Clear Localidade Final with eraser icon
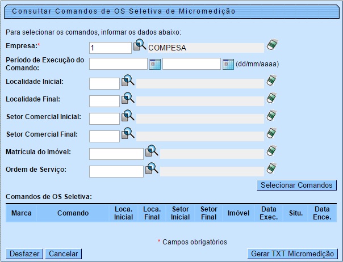 tap(271, 99)
